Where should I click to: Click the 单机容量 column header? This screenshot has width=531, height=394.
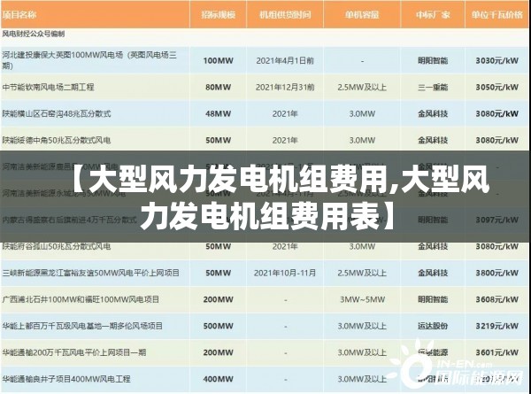click(x=362, y=15)
